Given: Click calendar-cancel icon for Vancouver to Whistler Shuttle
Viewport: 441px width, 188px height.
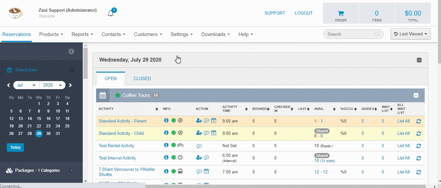Looking at the screenshot, I should (x=206, y=172).
